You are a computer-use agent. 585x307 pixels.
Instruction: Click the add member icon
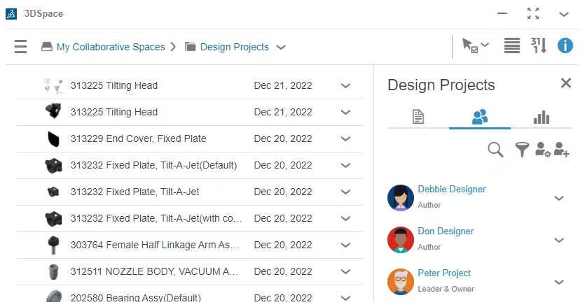coord(561,149)
